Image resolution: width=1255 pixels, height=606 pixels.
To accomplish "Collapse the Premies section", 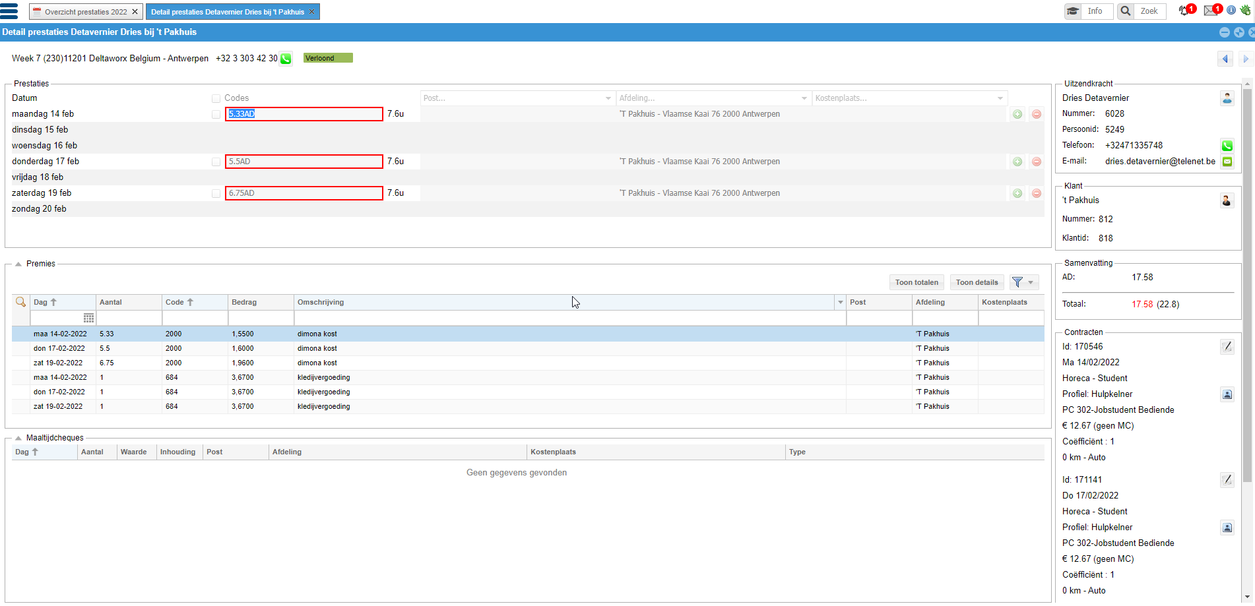I will click(x=18, y=264).
